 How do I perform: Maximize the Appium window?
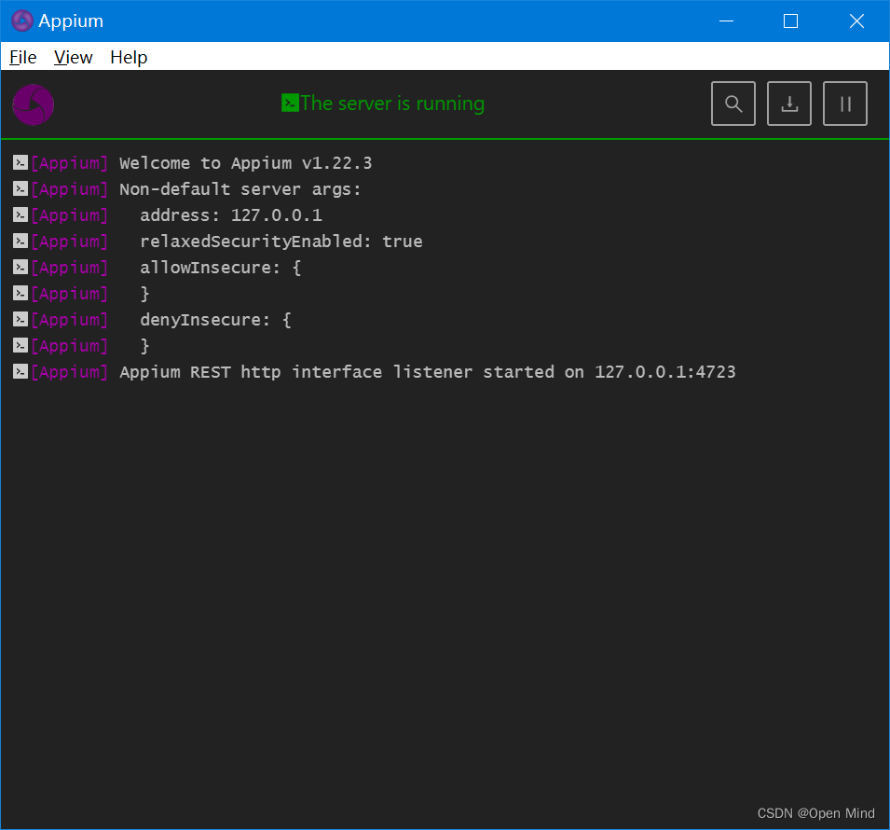click(790, 21)
